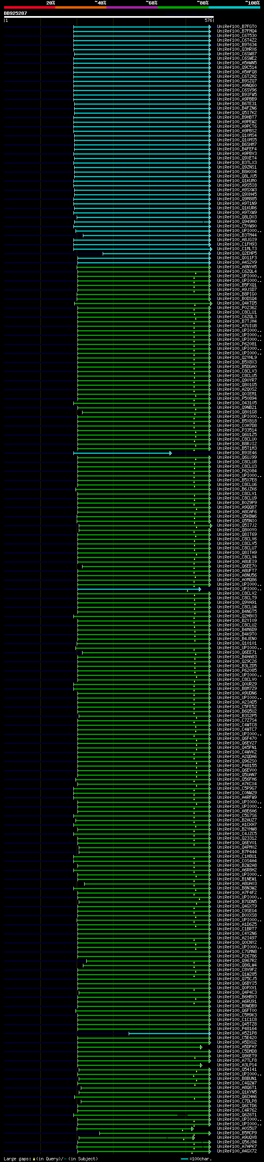
Task: Select UniRef100_Q8LJU5 entry
Action: click(237, 176)
